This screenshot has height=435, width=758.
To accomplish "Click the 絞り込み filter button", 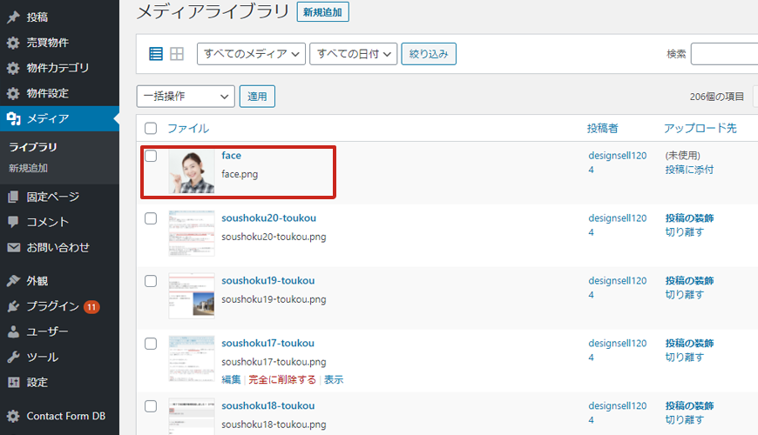I will [x=429, y=54].
